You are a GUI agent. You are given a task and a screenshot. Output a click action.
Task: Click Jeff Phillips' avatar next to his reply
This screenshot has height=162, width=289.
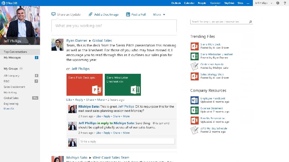tap(73, 126)
